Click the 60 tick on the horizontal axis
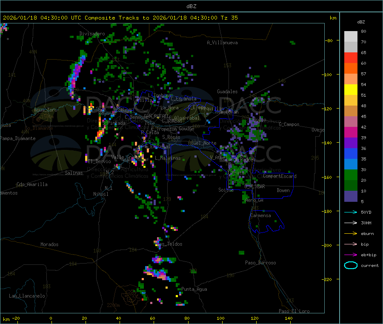This screenshot has height=324, width=383. tap(153, 318)
